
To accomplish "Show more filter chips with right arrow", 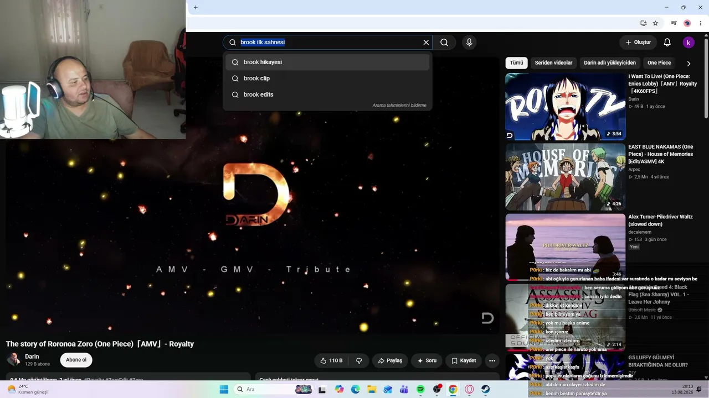I will [x=689, y=64].
